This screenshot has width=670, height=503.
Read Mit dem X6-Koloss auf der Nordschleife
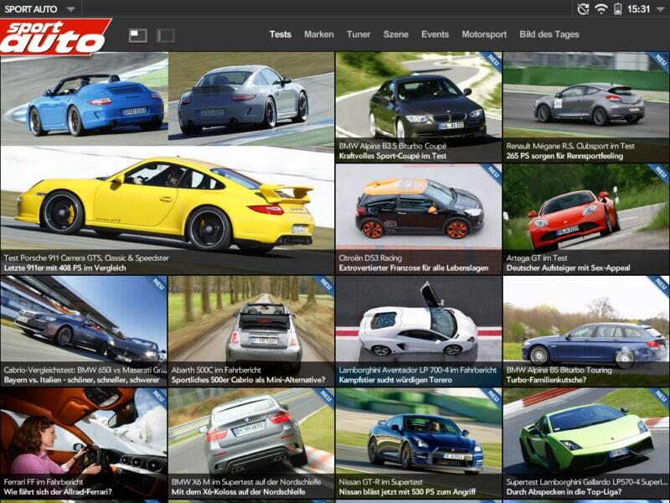click(x=238, y=492)
